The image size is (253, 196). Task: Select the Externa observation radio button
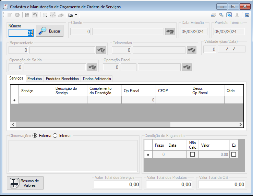coord(35,136)
